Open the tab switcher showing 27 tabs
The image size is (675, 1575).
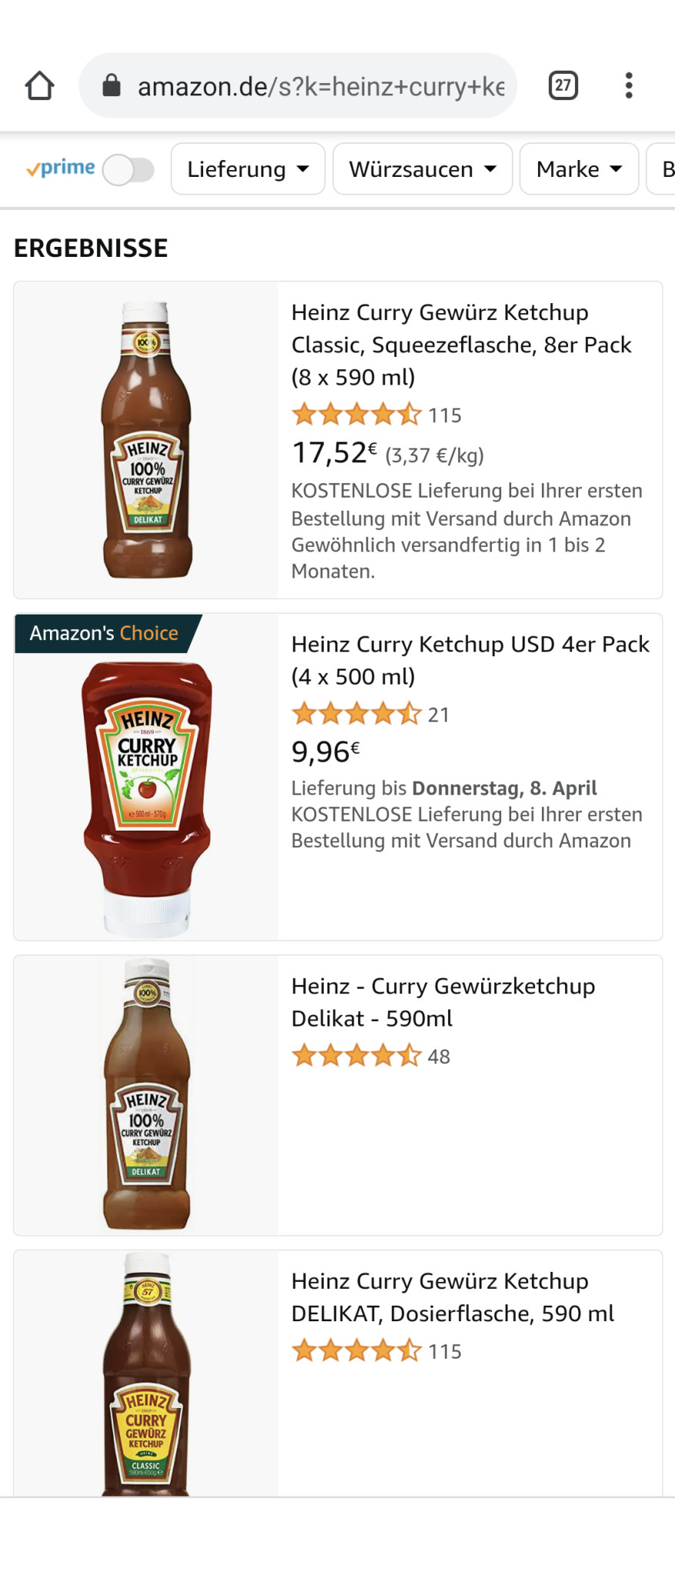click(x=563, y=85)
